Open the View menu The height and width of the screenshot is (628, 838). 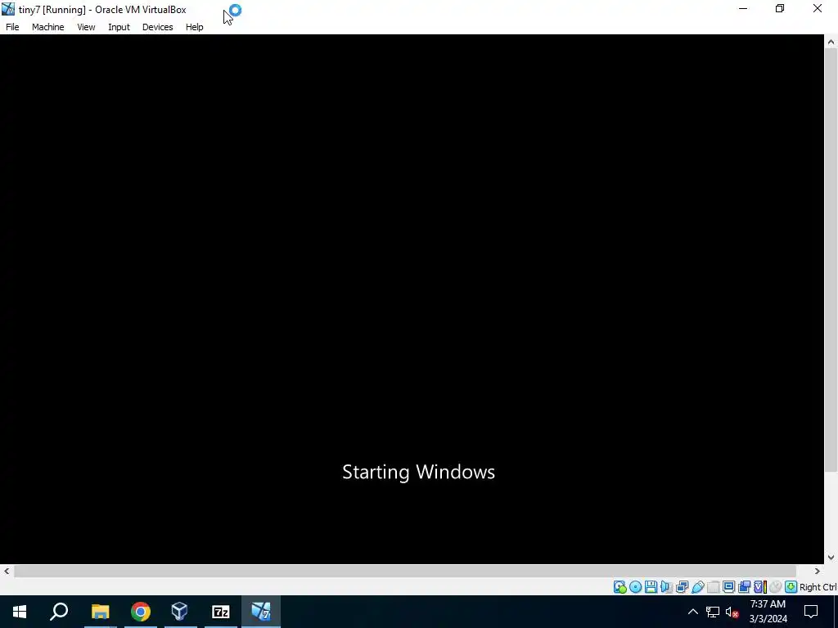click(85, 27)
